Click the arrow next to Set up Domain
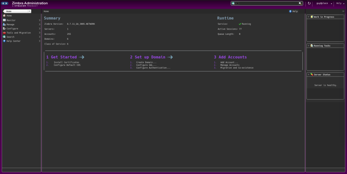 pyautogui.click(x=170, y=57)
